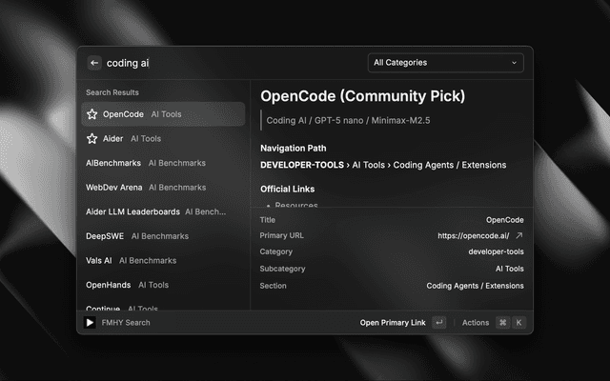Click the OpenCode (Community Pick) heading

coord(362,96)
